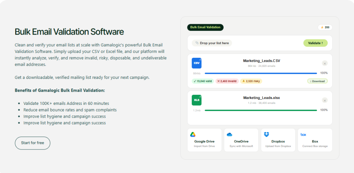The height and width of the screenshot is (173, 354).
Task: Remove the Marketing_Leads.xlsx file with X
Action: click(325, 100)
